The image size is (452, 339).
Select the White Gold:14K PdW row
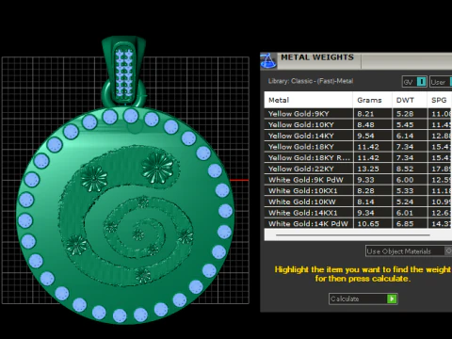pyautogui.click(x=358, y=223)
